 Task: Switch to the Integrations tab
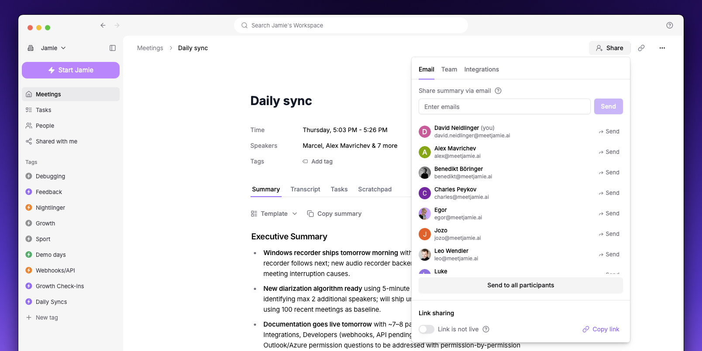[482, 69]
